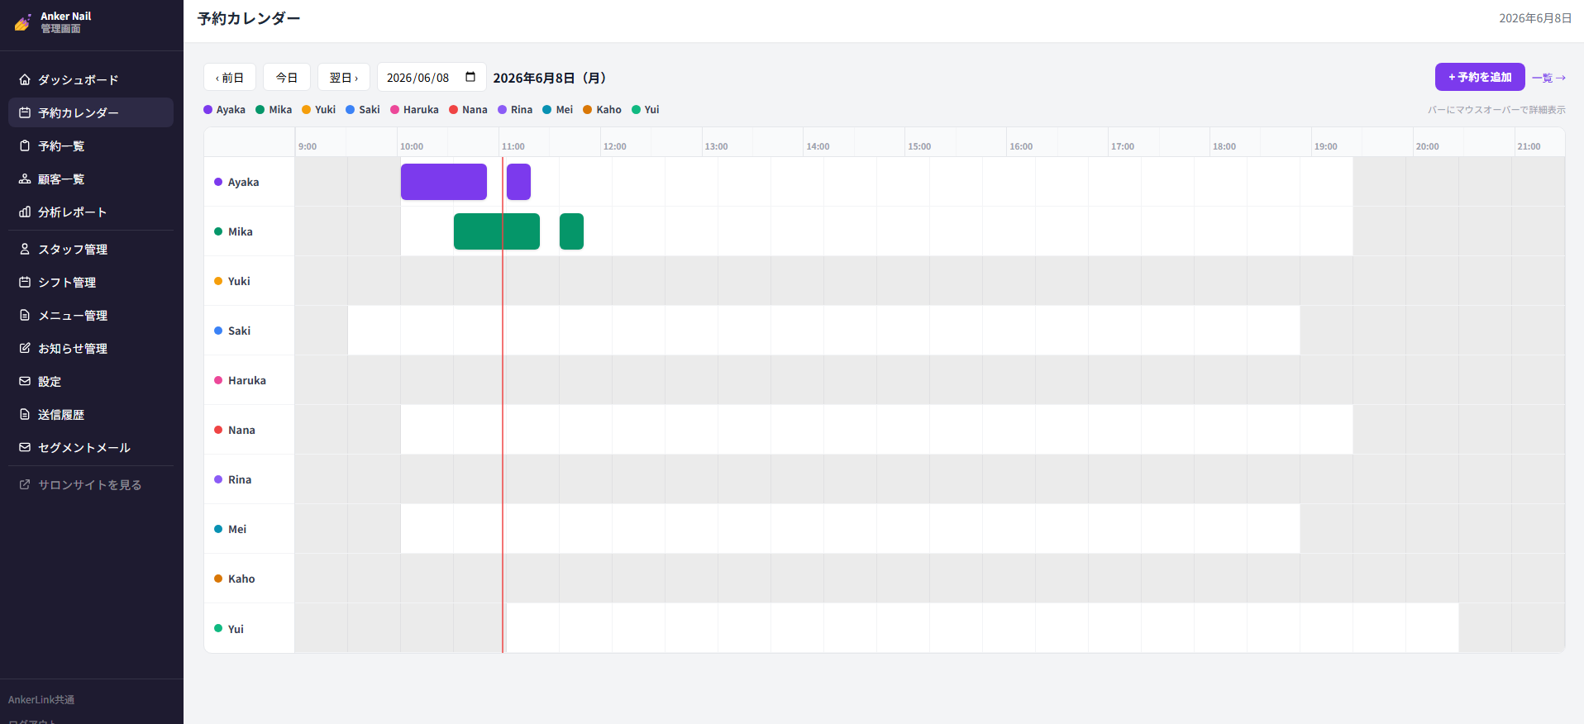Click the people icon for 顧客一覧
Image resolution: width=1584 pixels, height=724 pixels.
coord(25,179)
